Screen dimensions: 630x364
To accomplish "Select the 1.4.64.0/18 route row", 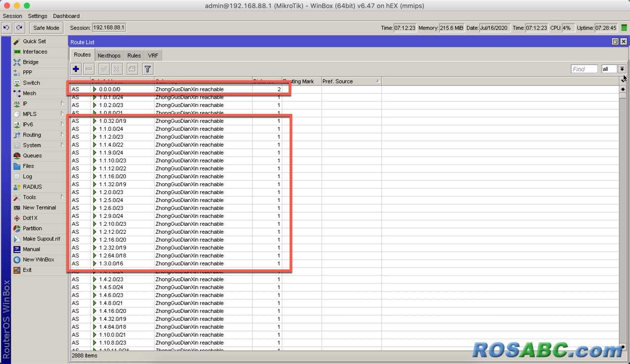I will coord(344,327).
